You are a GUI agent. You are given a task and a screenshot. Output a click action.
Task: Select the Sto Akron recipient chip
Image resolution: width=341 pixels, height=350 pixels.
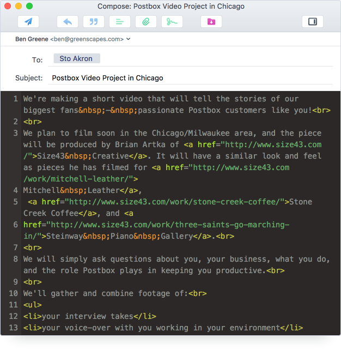tap(77, 58)
